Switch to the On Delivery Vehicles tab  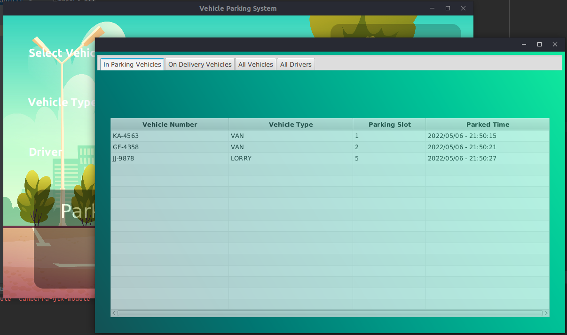pyautogui.click(x=199, y=64)
